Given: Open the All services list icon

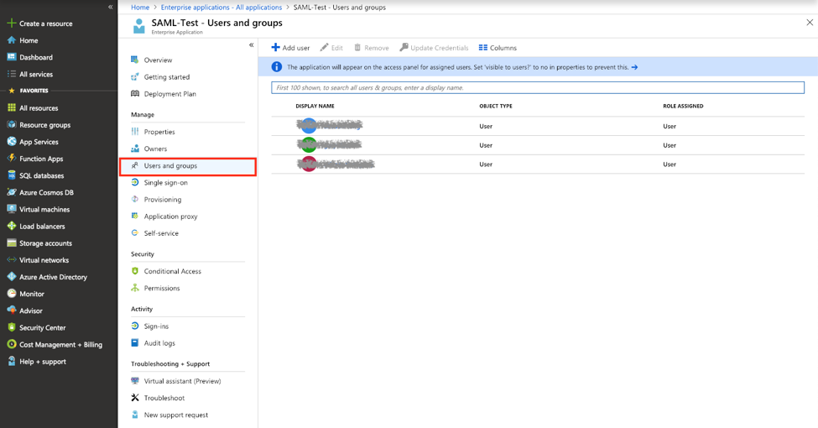Looking at the screenshot, I should click(12, 74).
